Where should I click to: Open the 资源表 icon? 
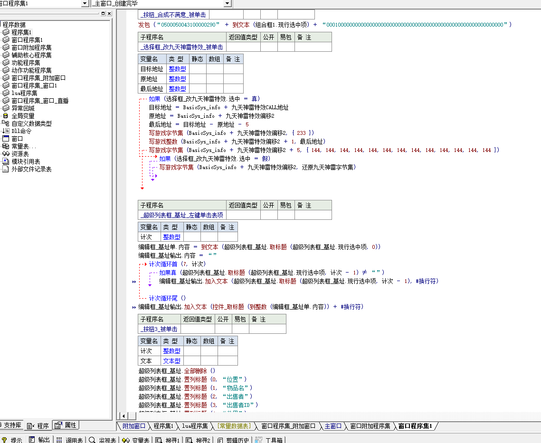tap(6, 153)
